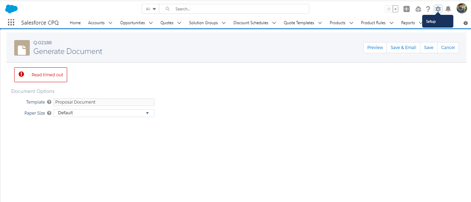
Task: Click the Help question mark icon
Action: [428, 9]
